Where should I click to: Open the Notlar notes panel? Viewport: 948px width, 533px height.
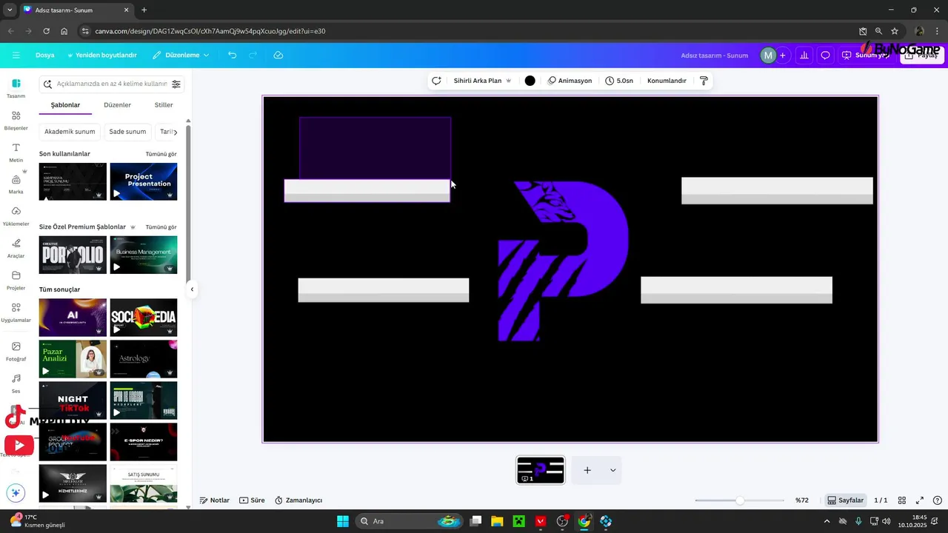click(215, 500)
